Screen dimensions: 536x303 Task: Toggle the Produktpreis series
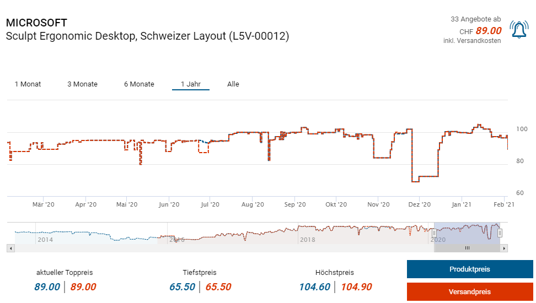[x=469, y=269]
